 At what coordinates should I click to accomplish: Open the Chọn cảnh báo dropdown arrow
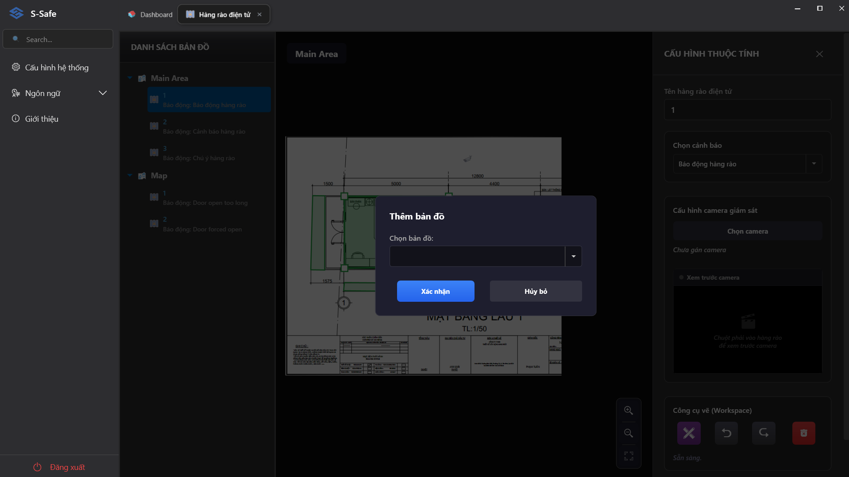click(814, 164)
